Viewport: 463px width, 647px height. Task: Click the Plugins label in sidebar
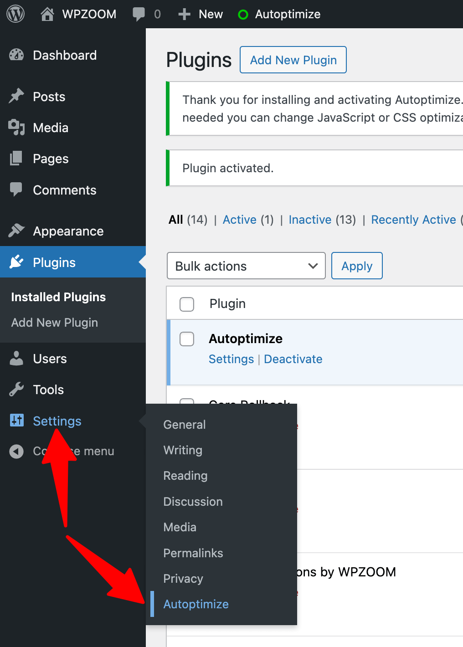(54, 262)
